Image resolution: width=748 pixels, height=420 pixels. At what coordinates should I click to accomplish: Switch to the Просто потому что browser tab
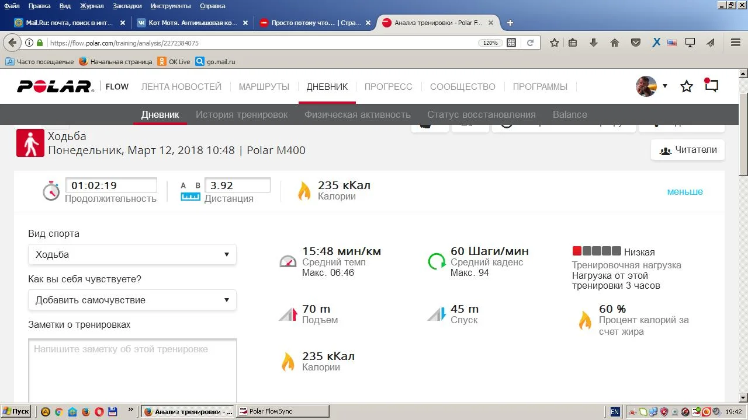coord(315,23)
